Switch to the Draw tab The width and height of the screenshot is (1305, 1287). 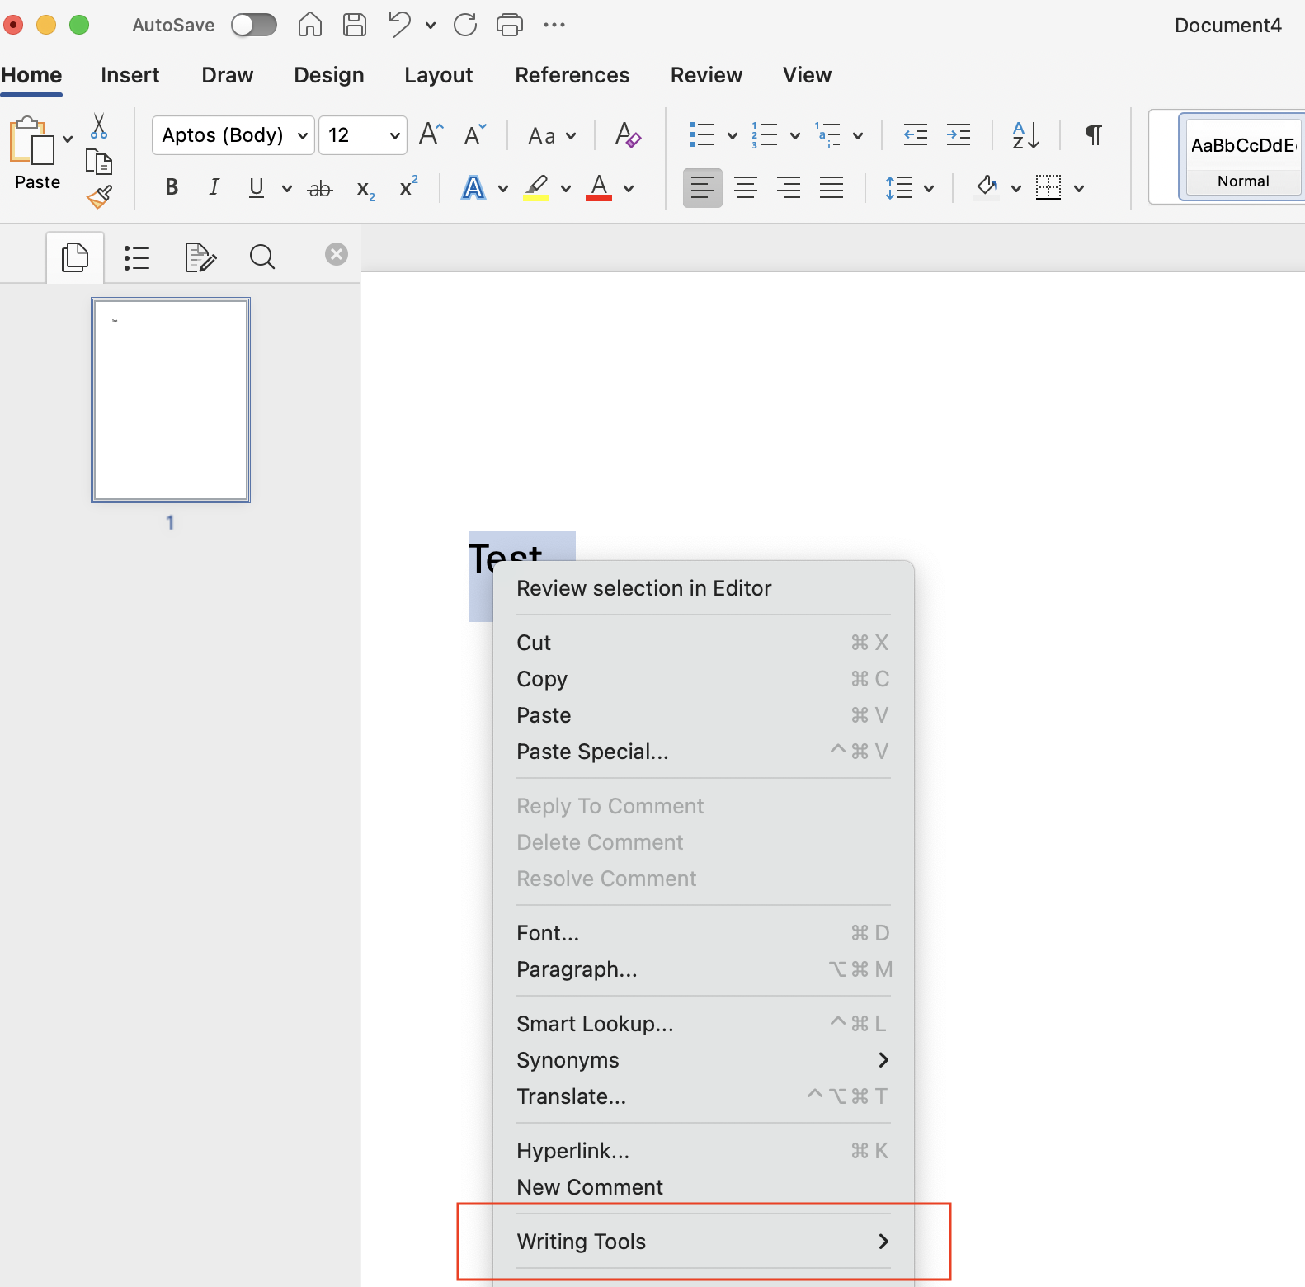227,75
